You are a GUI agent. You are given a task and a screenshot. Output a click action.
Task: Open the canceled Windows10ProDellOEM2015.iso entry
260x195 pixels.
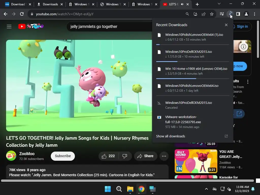[x=192, y=105]
